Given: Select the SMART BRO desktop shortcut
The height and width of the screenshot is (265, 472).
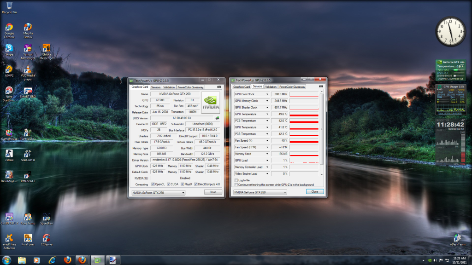Looking at the screenshot, I should (x=28, y=92).
